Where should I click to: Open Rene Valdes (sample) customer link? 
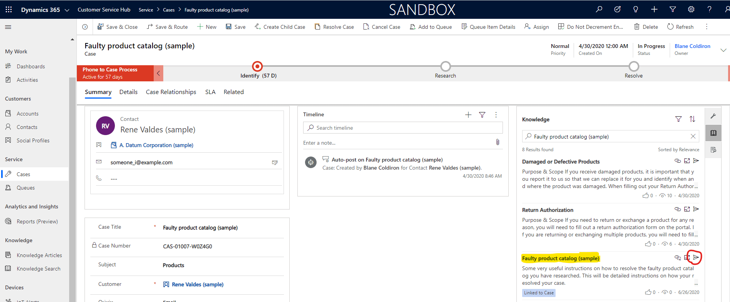pyautogui.click(x=197, y=284)
